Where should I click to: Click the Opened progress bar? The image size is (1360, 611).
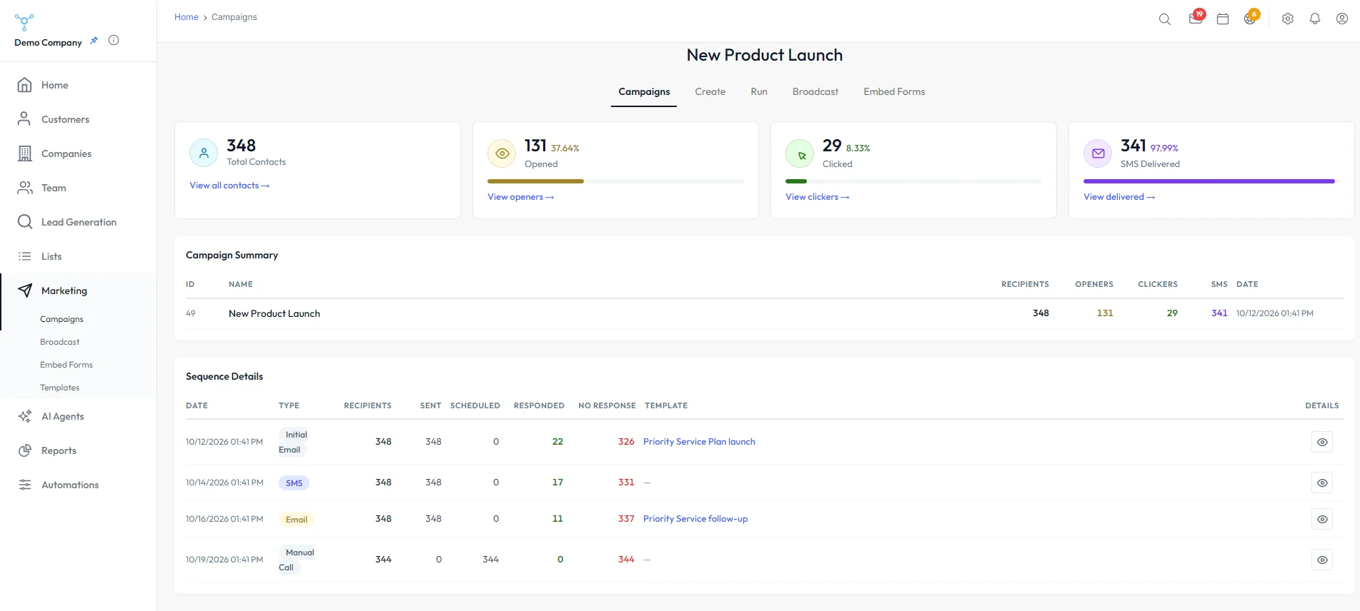point(615,181)
